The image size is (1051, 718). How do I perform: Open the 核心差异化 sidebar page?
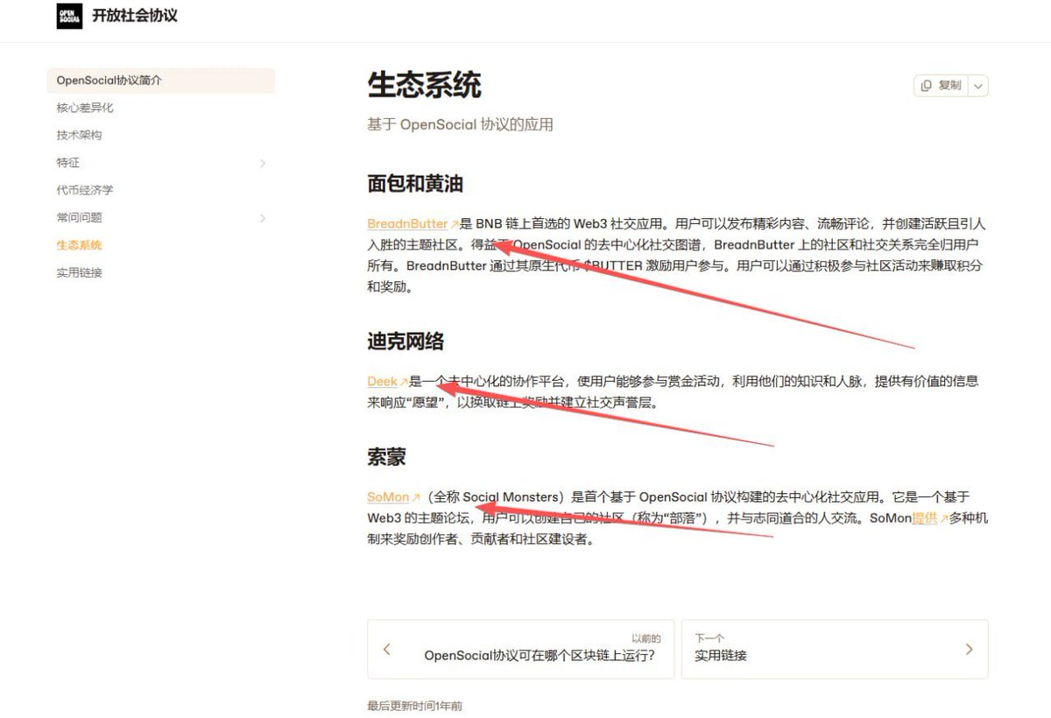point(85,108)
